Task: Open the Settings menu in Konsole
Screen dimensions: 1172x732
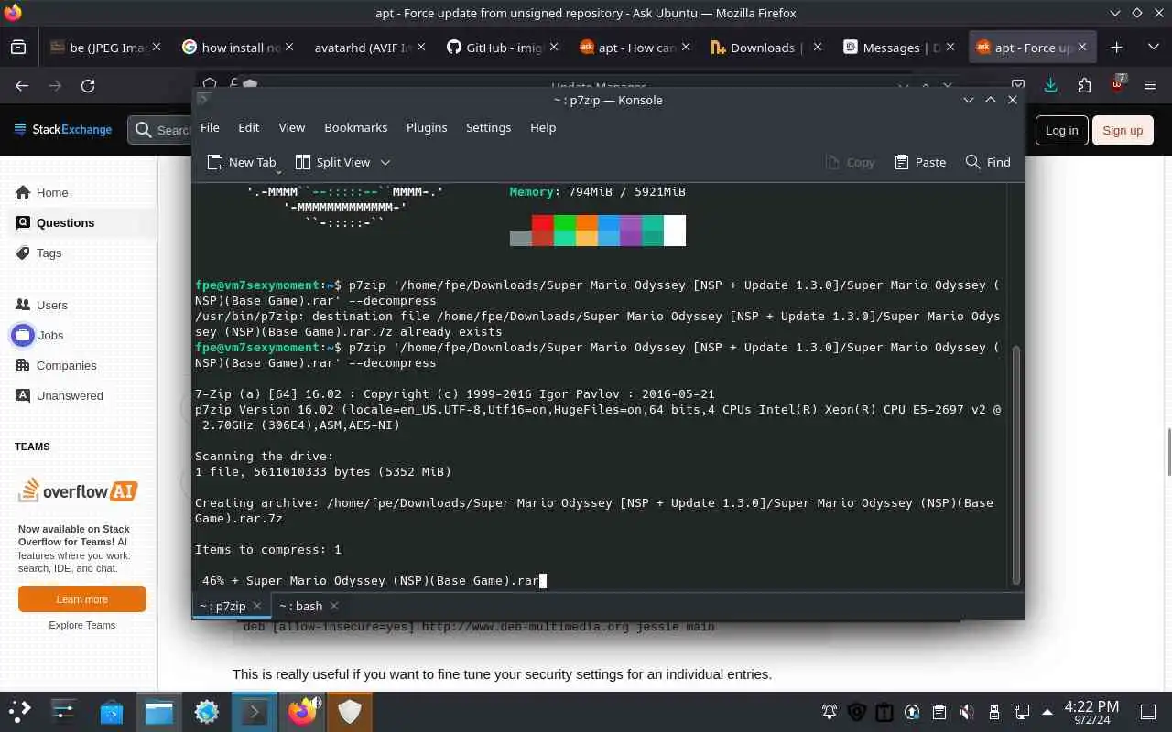Action: (x=488, y=127)
